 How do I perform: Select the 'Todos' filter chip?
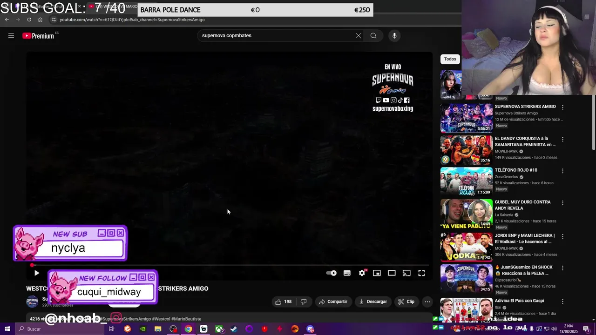tap(450, 59)
